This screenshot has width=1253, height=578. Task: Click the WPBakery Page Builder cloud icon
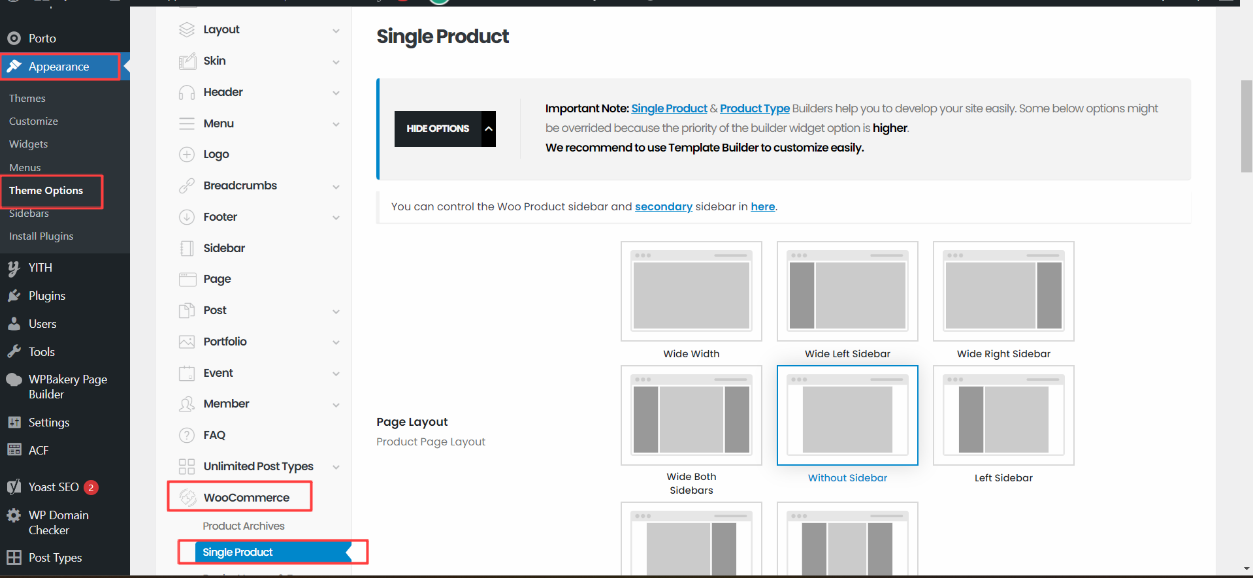pos(14,379)
